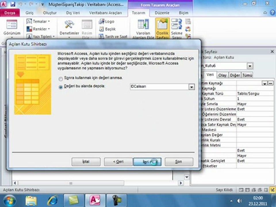Click the screen recorder camera taskbar icon
276x207 pixels.
[116, 200]
